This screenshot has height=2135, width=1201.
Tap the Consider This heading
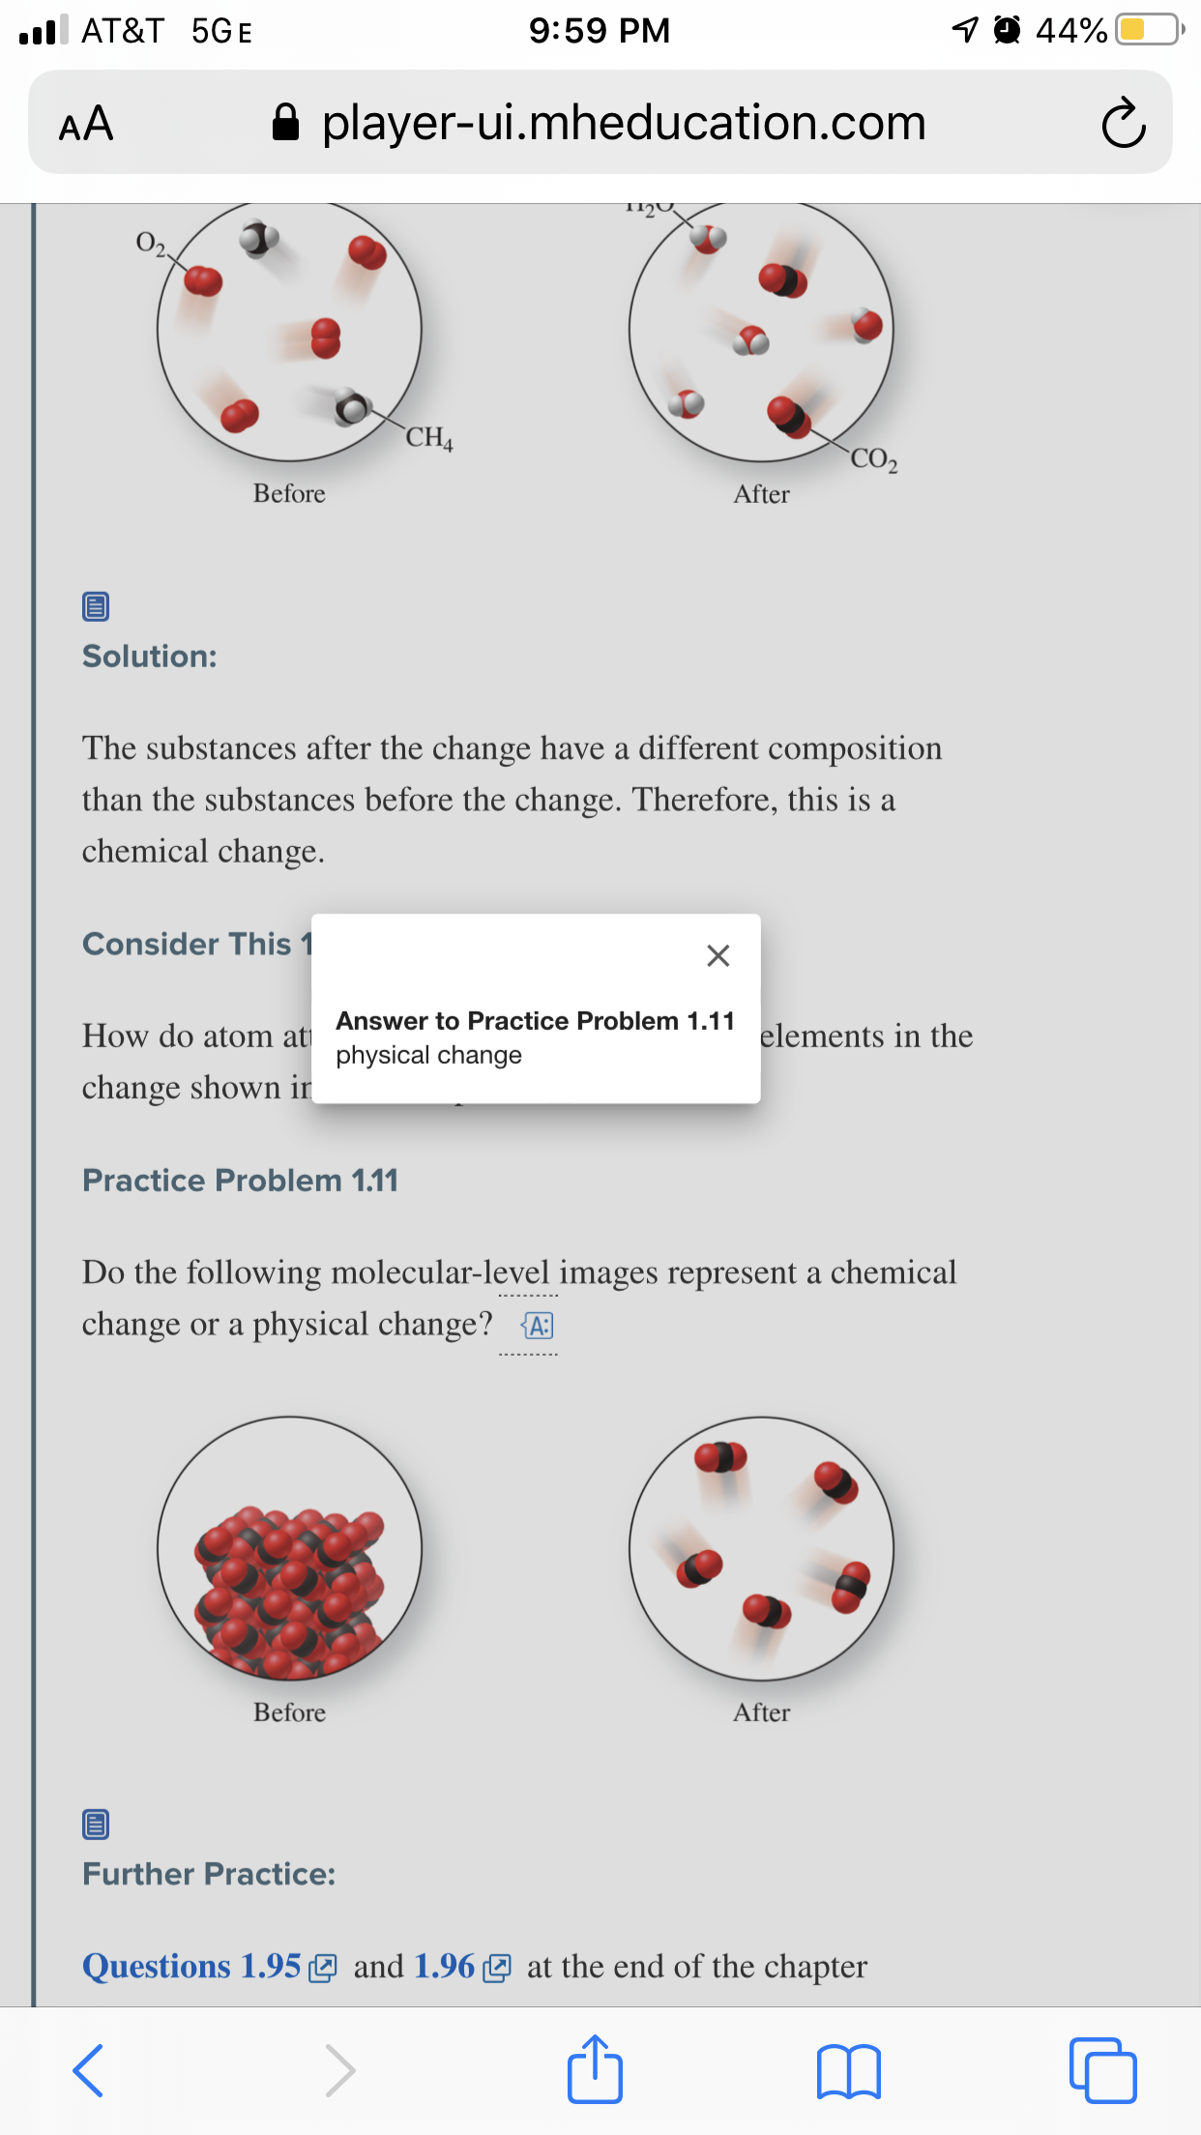tap(197, 944)
